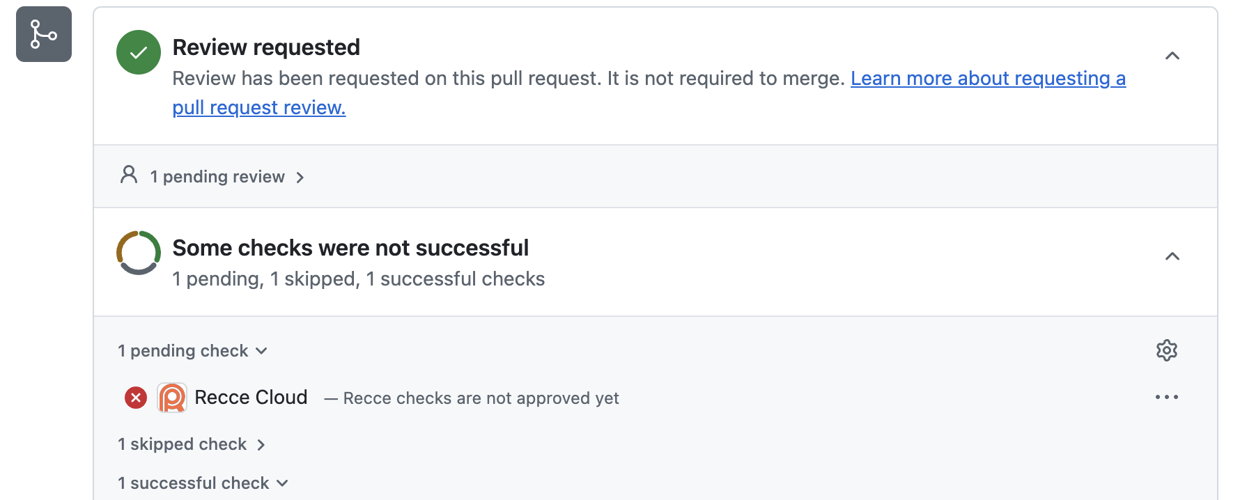The width and height of the screenshot is (1247, 500).
Task: Open the Recce Cloud three-dot options menu
Action: pyautogui.click(x=1167, y=398)
